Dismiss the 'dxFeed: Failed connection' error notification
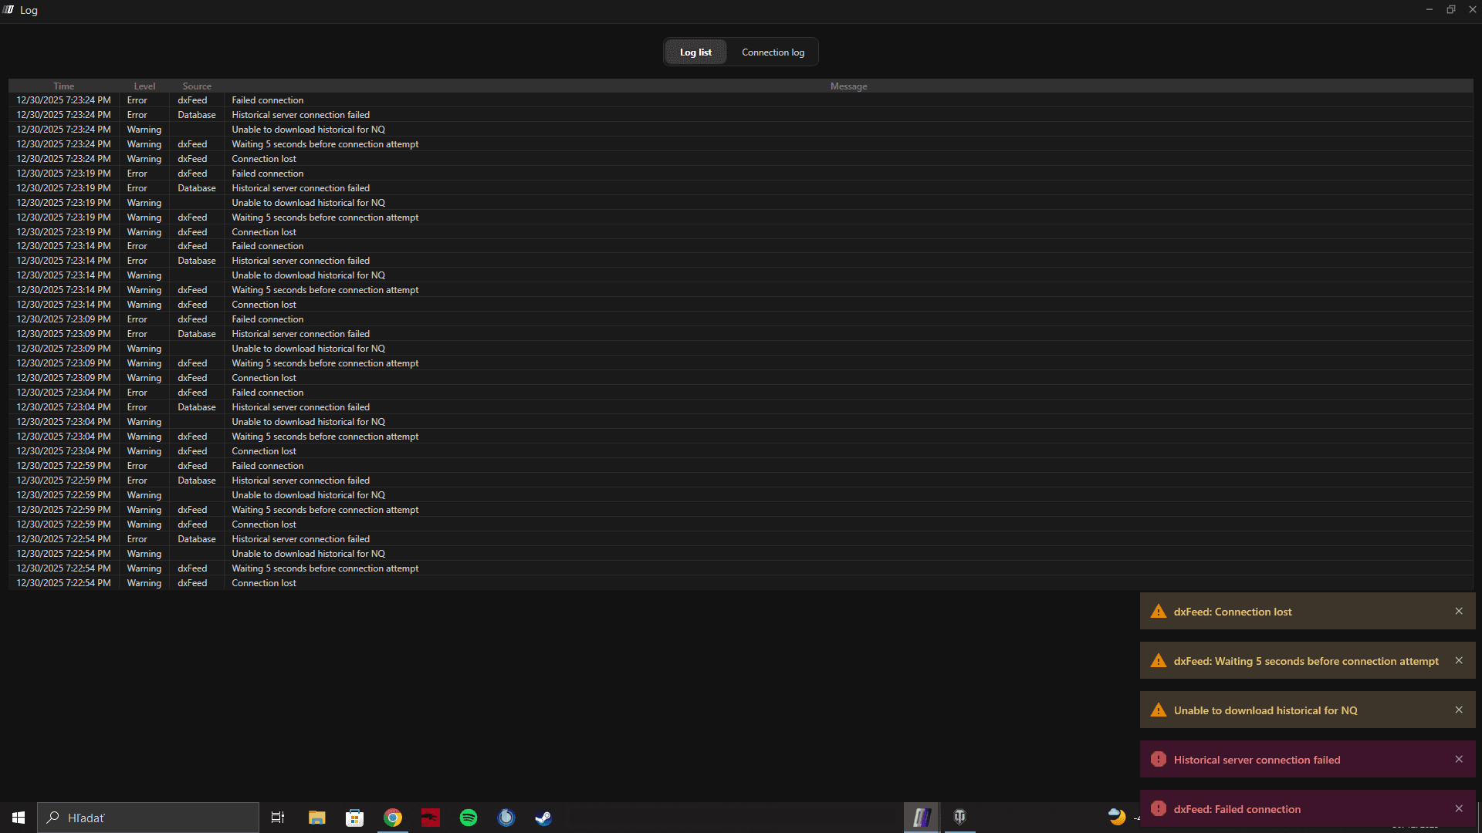 click(1459, 808)
